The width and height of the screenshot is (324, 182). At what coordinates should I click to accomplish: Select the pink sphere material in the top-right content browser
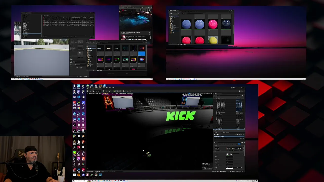pos(213,24)
